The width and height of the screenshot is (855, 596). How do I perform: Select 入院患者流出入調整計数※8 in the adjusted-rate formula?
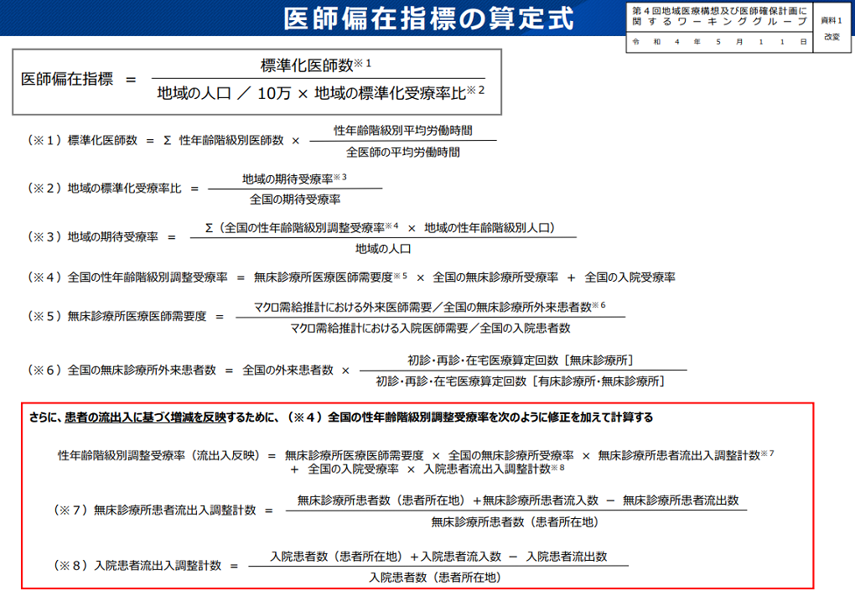pyautogui.click(x=494, y=469)
